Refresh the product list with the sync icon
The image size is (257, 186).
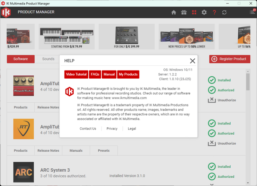click(x=224, y=12)
